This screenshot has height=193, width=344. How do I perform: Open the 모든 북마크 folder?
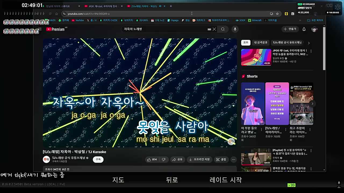click(315, 20)
